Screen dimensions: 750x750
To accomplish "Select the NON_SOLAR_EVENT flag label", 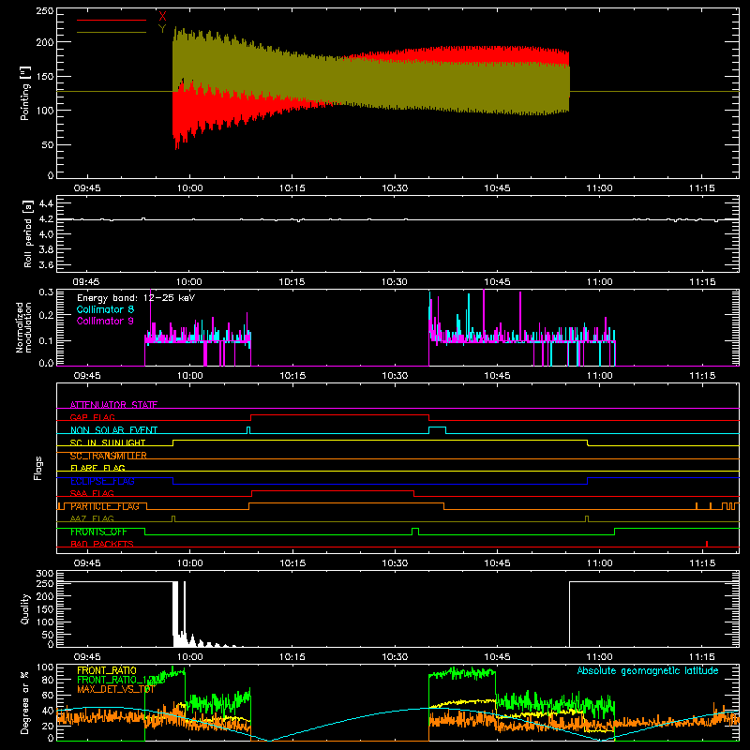I will click(x=113, y=430).
